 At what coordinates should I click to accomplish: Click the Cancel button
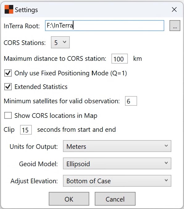(115, 199)
